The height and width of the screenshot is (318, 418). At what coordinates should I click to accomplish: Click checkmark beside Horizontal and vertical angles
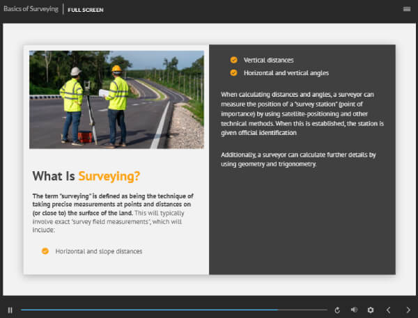click(x=233, y=72)
